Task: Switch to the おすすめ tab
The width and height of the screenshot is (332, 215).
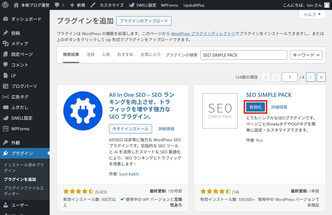Action: click(x=125, y=55)
